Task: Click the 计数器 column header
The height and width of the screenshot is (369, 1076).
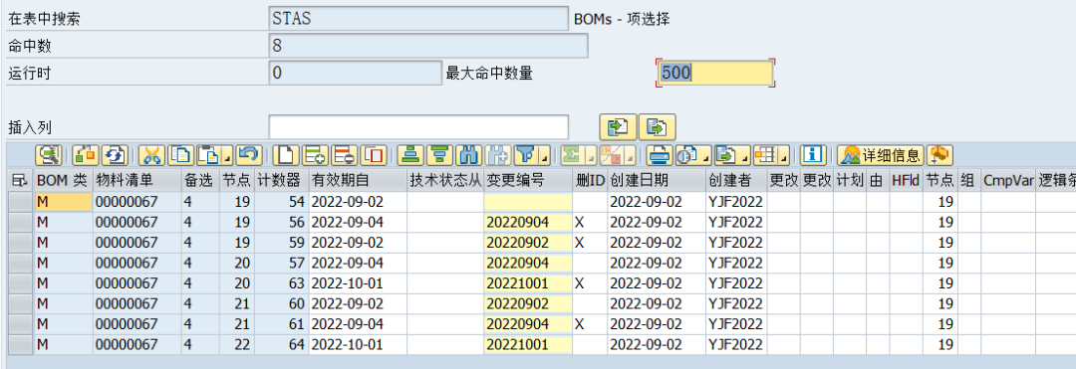Action: [281, 181]
